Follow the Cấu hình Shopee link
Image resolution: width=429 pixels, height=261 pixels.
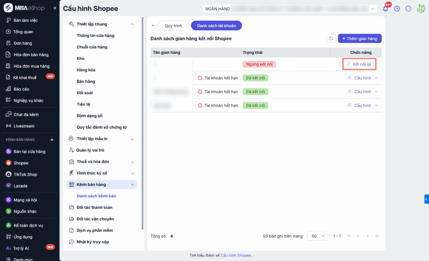[x=236, y=255]
